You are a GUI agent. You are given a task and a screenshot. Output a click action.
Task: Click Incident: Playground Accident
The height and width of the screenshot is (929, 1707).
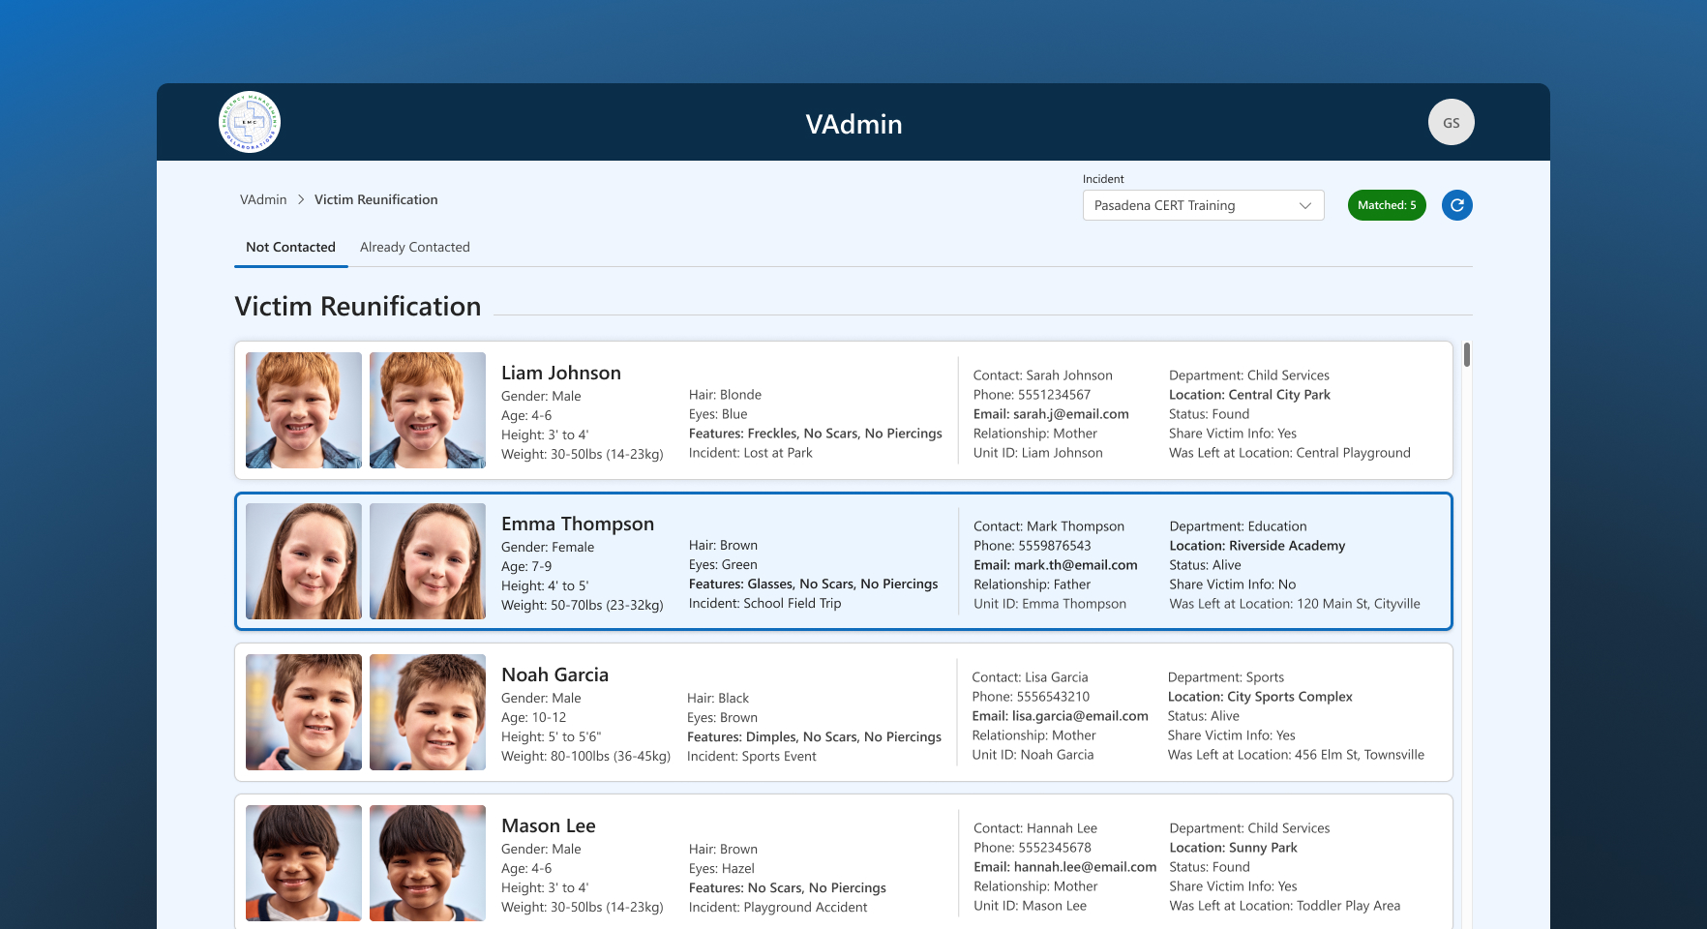coord(778,908)
